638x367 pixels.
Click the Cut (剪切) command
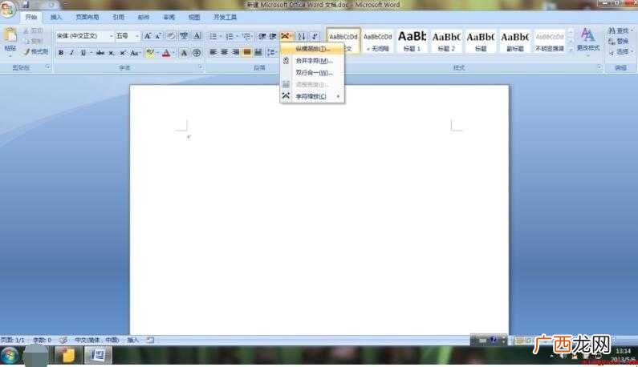(33, 30)
